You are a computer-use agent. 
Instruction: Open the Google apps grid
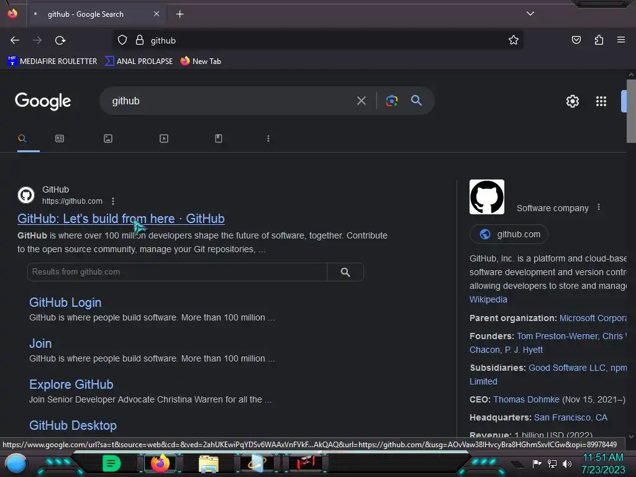pos(601,101)
